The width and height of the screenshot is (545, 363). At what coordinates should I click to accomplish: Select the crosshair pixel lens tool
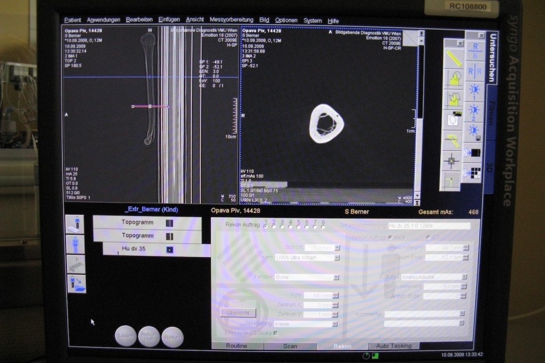pos(452,161)
